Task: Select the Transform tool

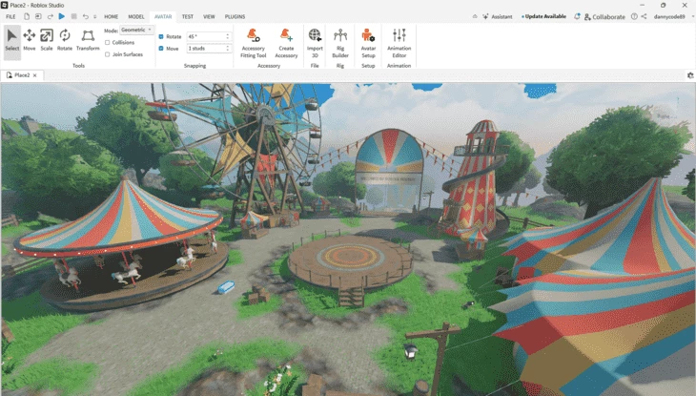Action: coord(88,40)
